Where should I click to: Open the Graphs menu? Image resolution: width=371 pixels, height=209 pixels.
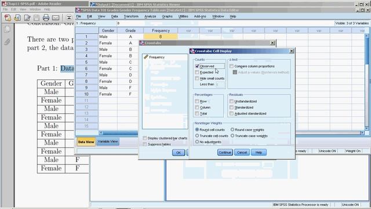[x=167, y=16]
